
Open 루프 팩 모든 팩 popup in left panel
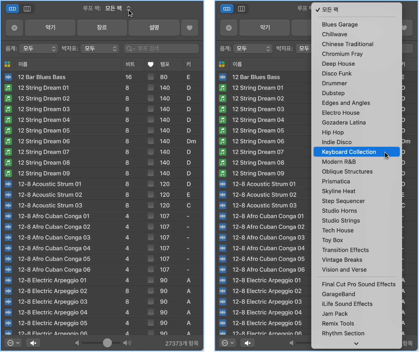(x=118, y=9)
